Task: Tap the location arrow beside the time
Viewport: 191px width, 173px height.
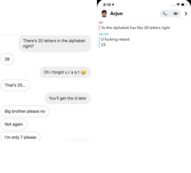Action: point(113,5)
